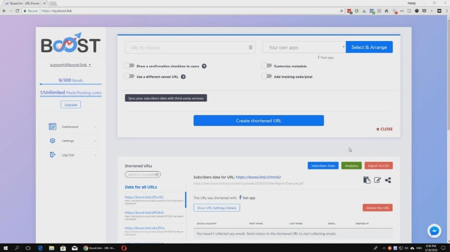Open help icon for different cancel URL
This screenshot has height=252, width=450.
click(183, 77)
